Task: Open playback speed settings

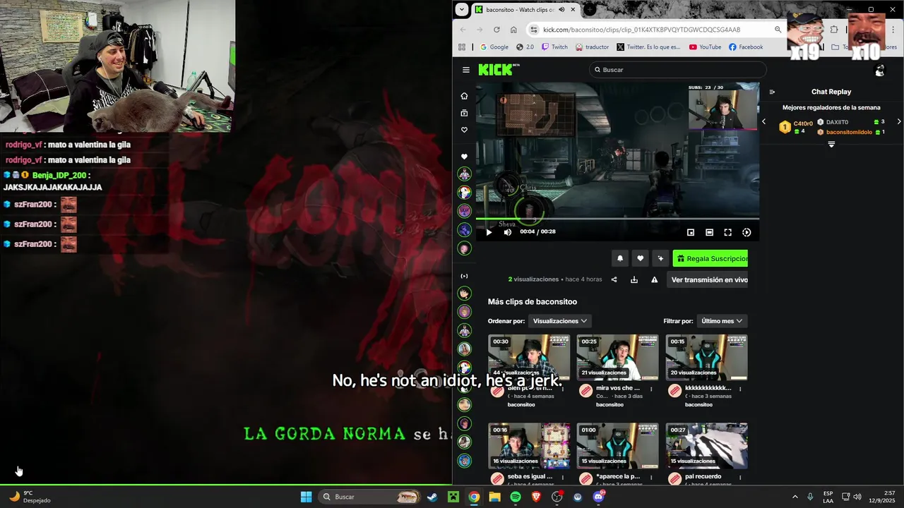Action: pyautogui.click(x=747, y=232)
